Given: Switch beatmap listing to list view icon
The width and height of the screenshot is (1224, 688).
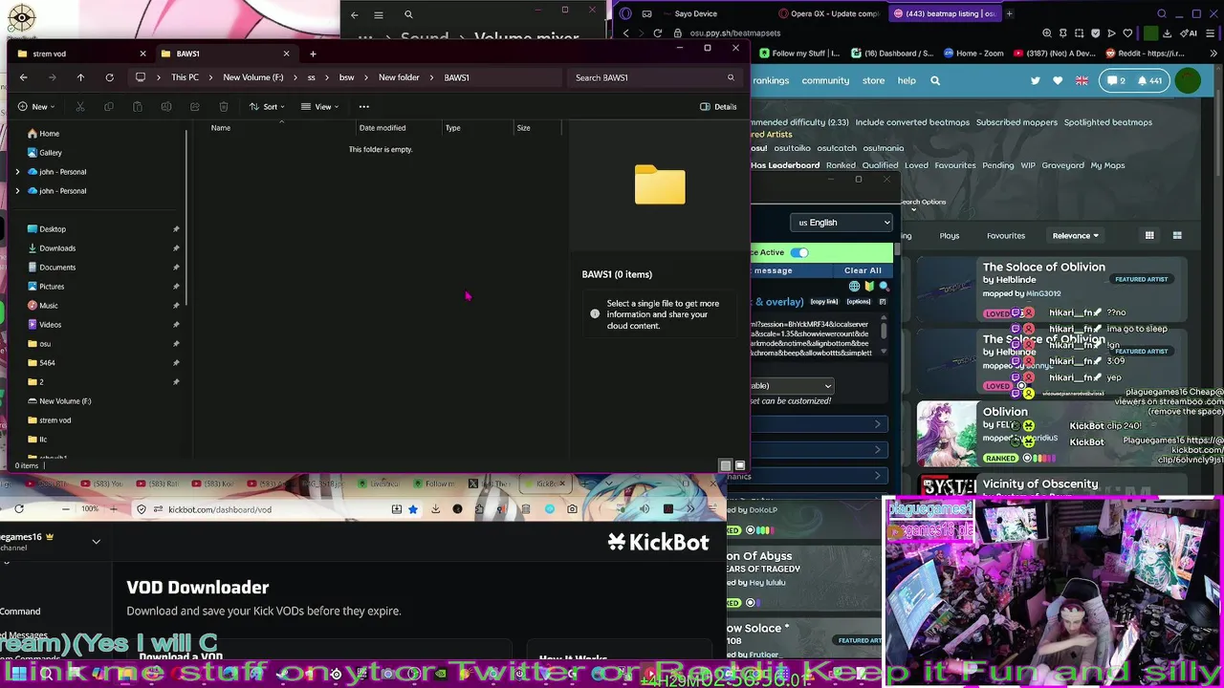Looking at the screenshot, I should point(1177,235).
